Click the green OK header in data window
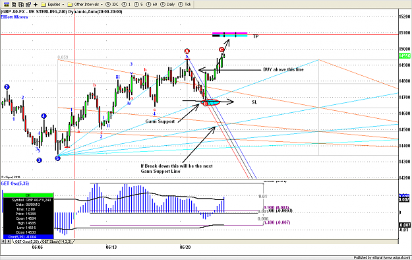The width and height of the screenshot is (412, 260). click(28, 195)
